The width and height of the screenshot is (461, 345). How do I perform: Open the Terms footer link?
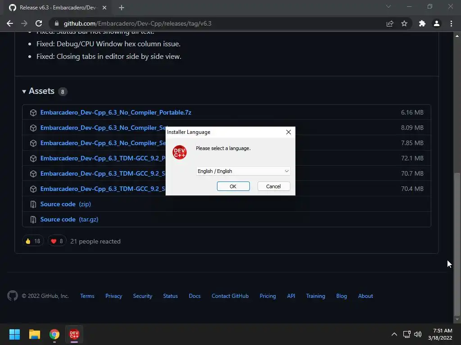coord(87,296)
